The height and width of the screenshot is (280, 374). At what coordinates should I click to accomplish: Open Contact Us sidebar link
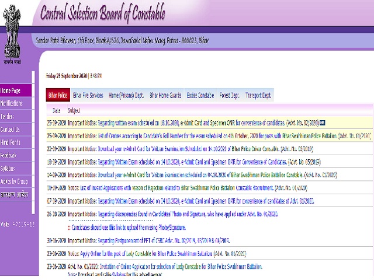click(x=16, y=129)
